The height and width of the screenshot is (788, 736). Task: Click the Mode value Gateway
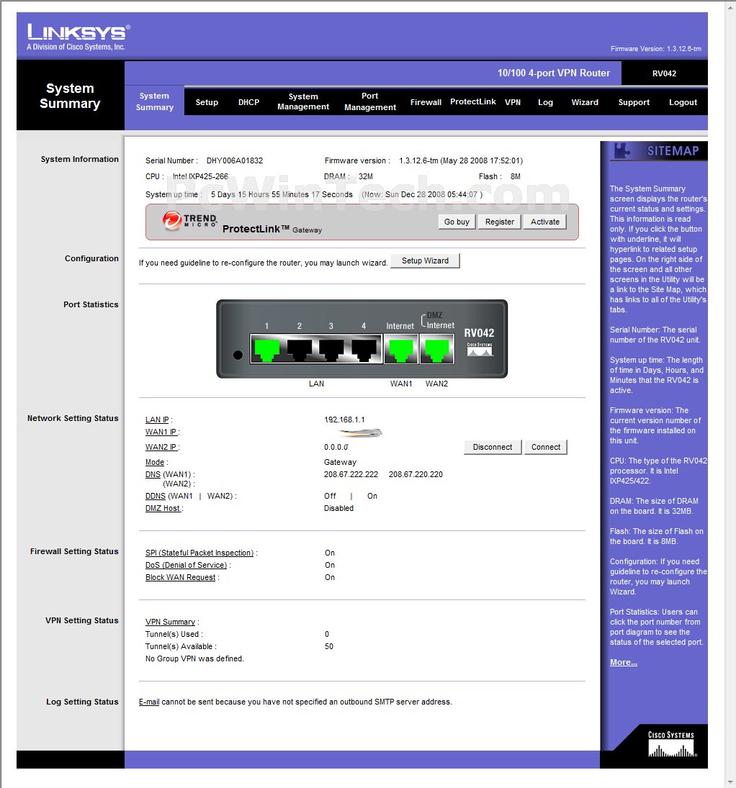coord(340,462)
